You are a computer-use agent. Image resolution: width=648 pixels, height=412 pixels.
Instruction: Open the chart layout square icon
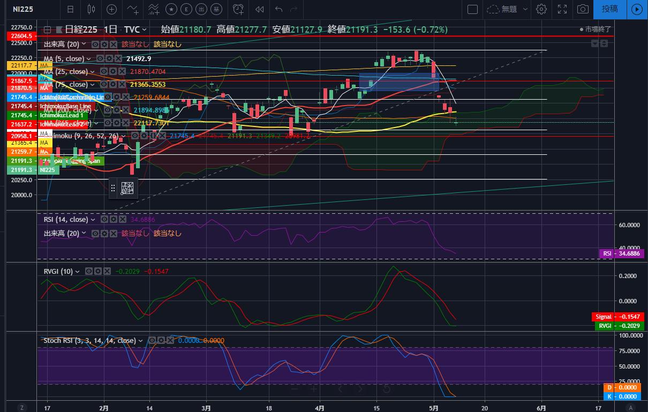coord(472,9)
